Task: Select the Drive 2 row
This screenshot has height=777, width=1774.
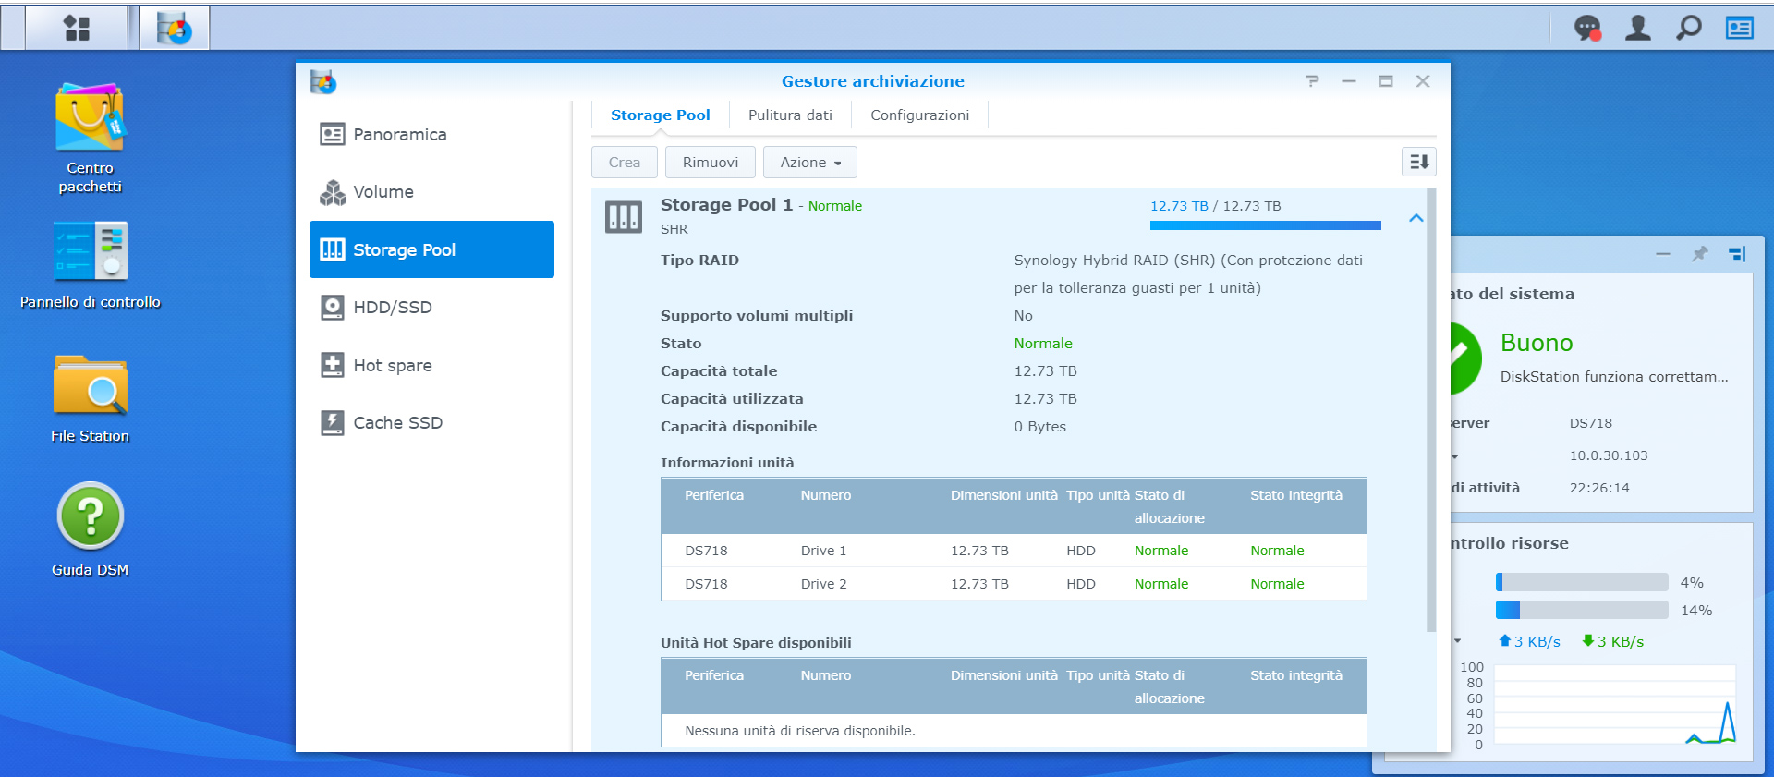Action: 1014,584
